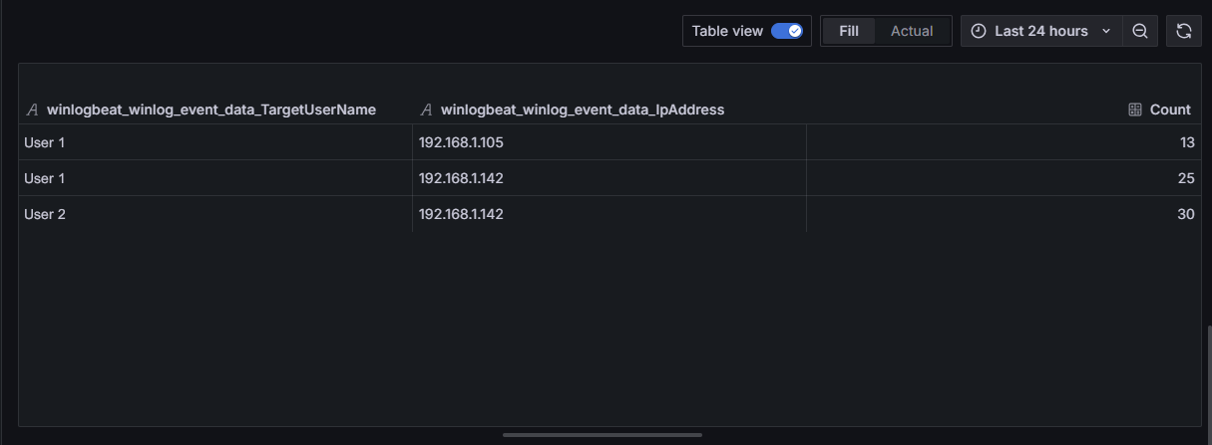Screen dimensions: 1212x445
Task: Sort by the IpAddress column header
Action: pos(582,110)
